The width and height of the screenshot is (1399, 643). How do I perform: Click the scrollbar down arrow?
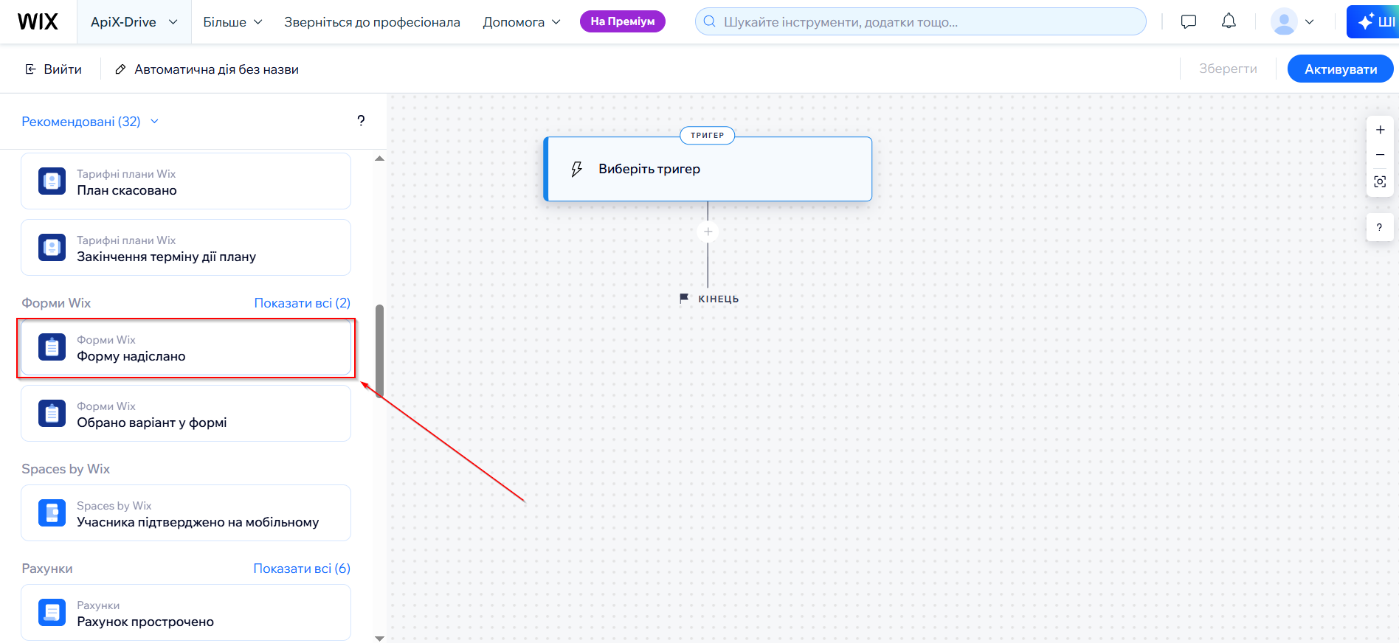(379, 638)
